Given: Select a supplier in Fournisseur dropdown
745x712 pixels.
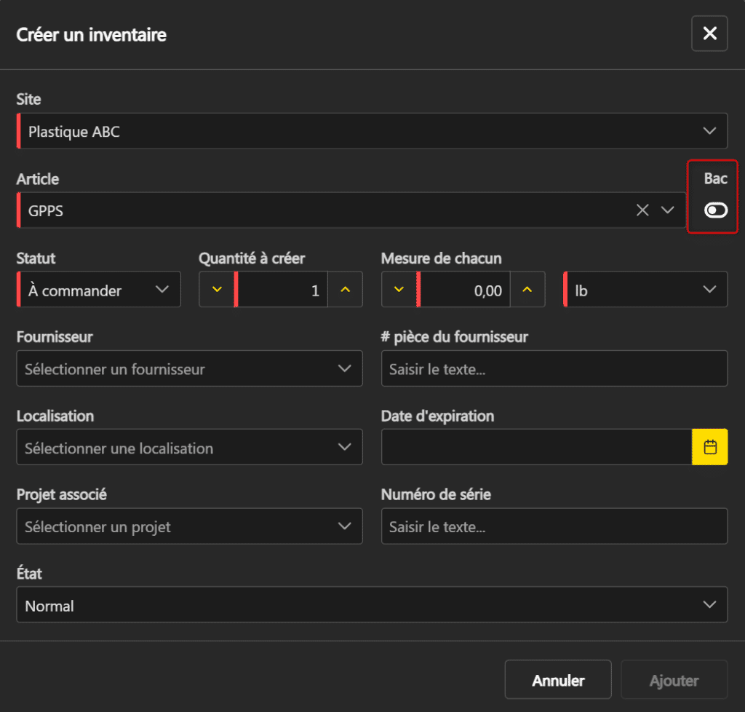Looking at the screenshot, I should (189, 369).
